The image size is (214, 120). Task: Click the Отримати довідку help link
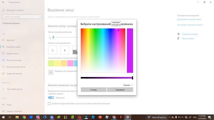pyautogui.click(x=190, y=34)
